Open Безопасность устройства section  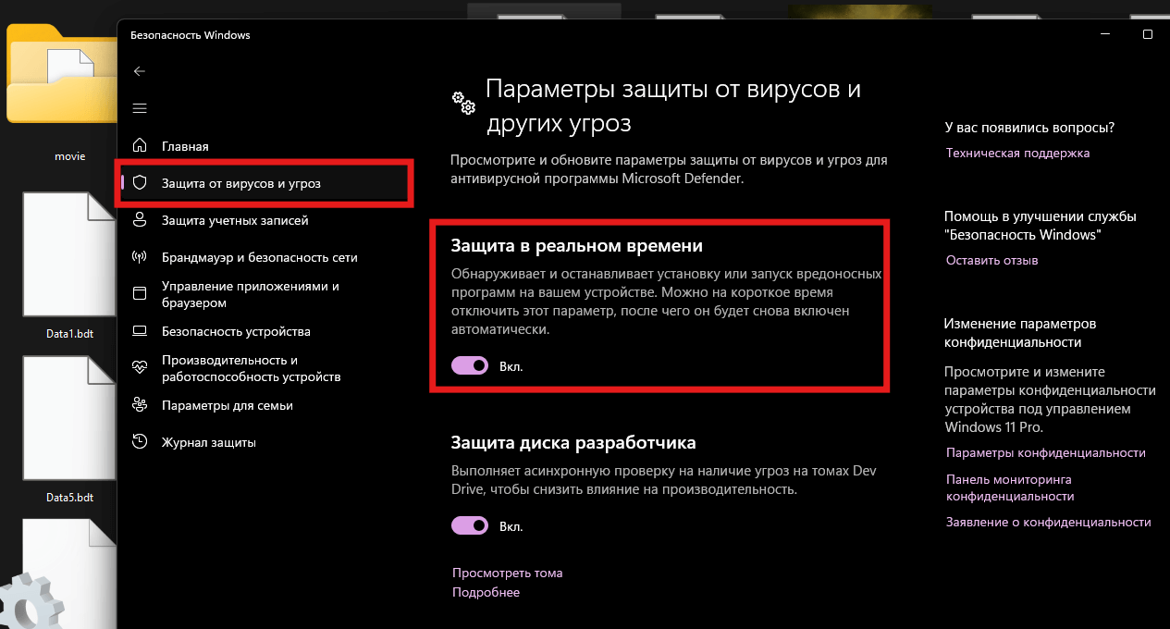pos(236,331)
